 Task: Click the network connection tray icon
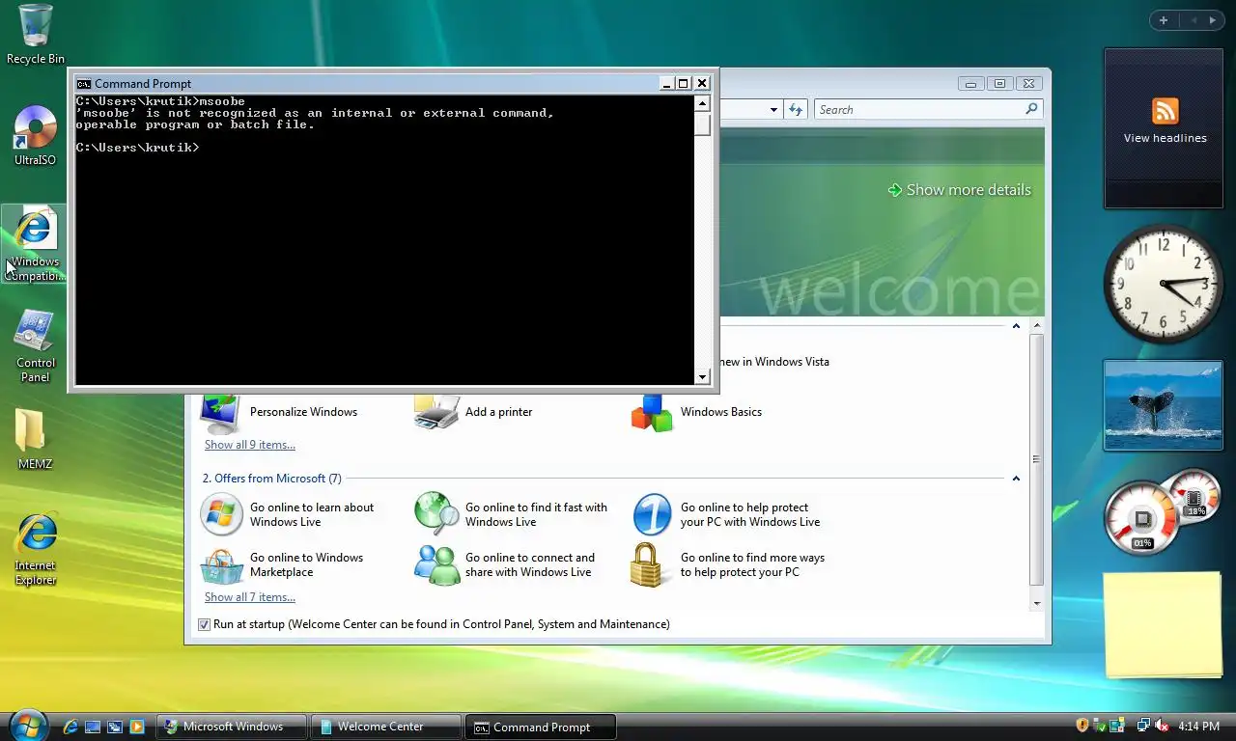[x=1143, y=726]
